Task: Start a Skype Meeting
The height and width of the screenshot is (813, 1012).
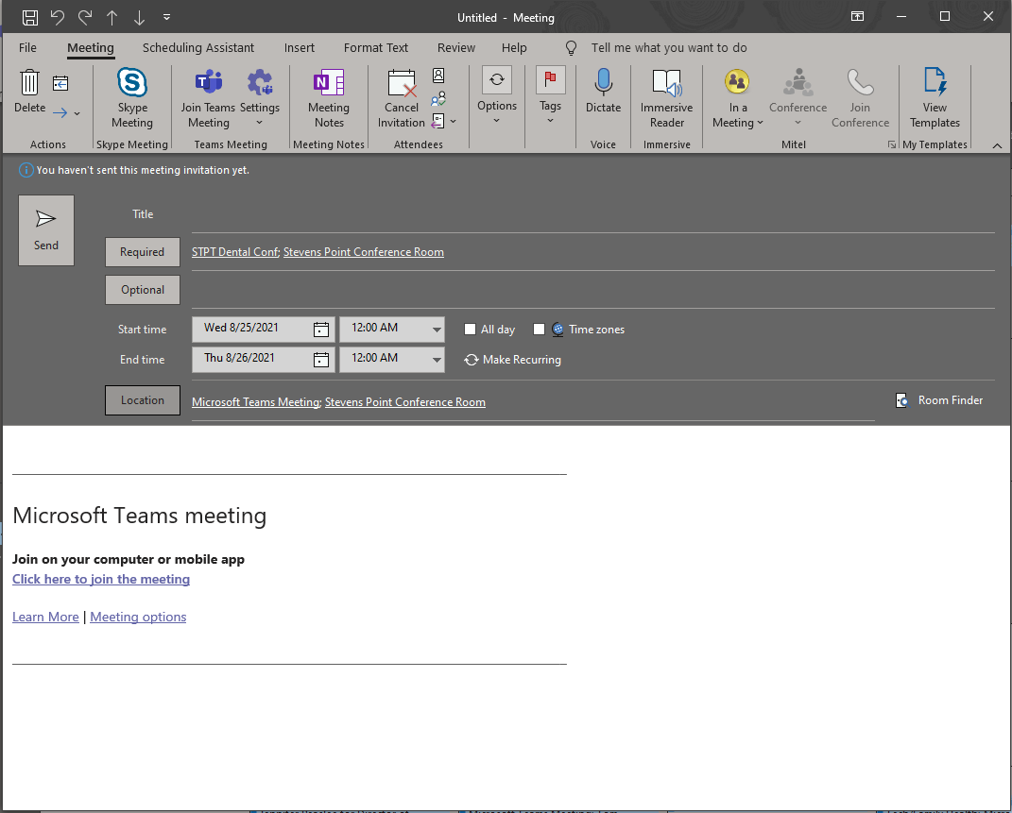Action: coord(132,98)
